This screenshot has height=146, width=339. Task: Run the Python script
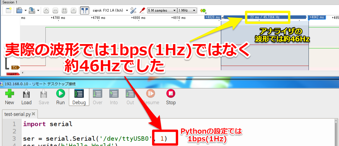click(x=61, y=97)
